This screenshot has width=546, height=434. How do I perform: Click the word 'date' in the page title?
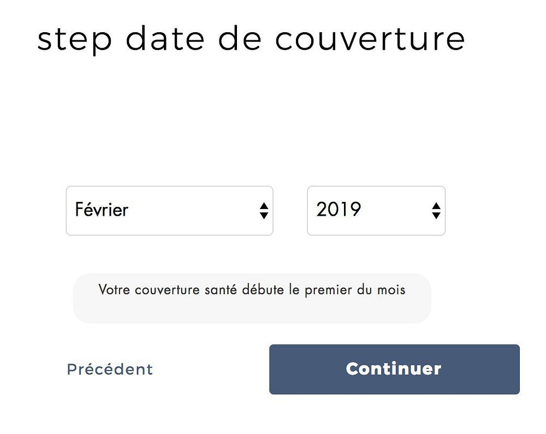click(x=165, y=38)
